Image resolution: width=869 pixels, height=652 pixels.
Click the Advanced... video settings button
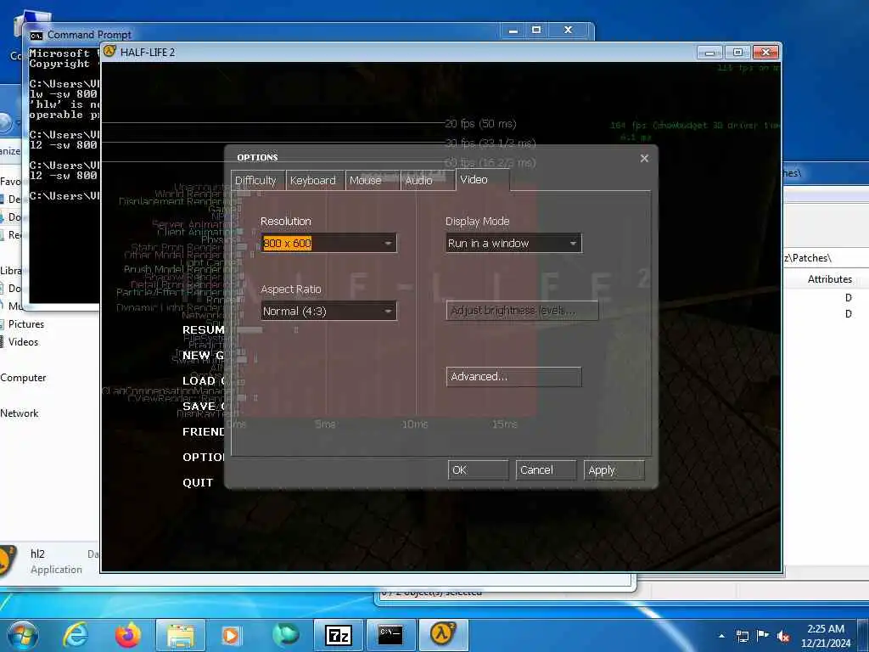(x=513, y=376)
